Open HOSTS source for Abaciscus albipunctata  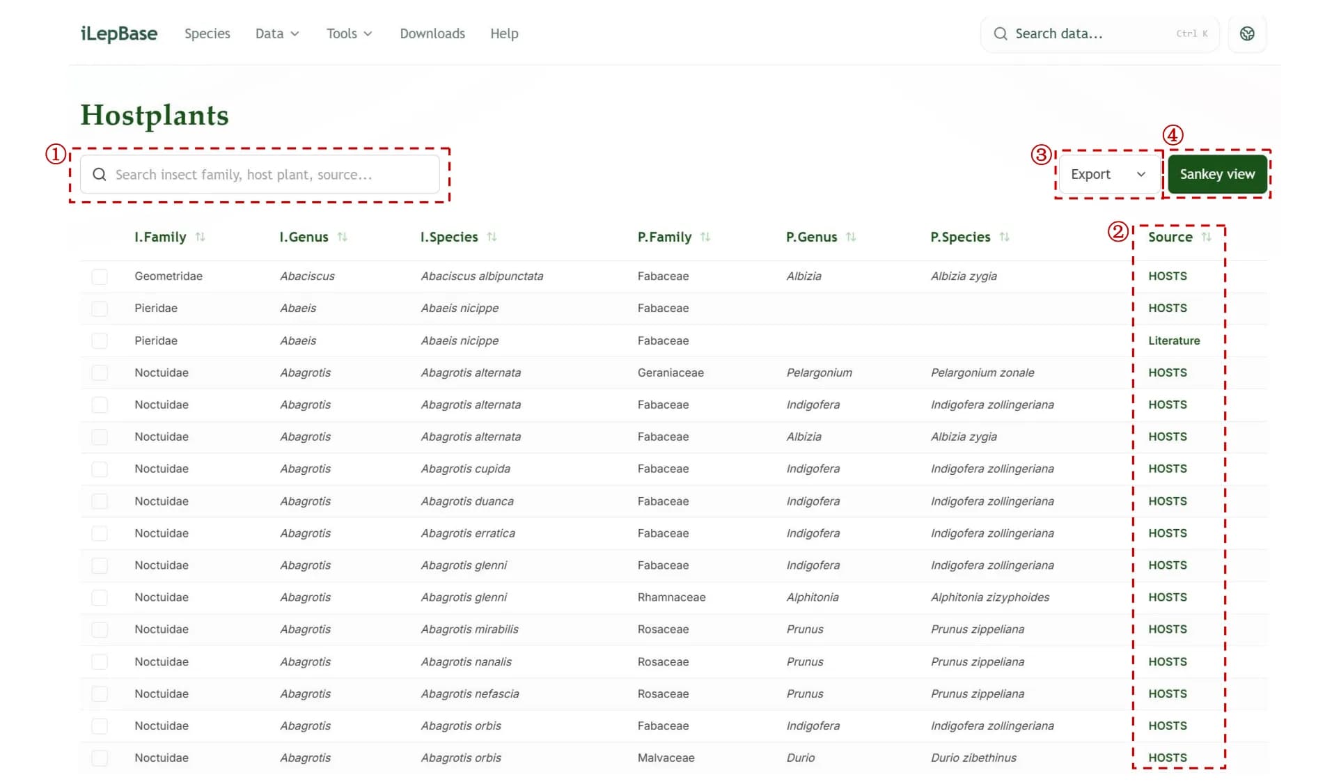(x=1168, y=276)
